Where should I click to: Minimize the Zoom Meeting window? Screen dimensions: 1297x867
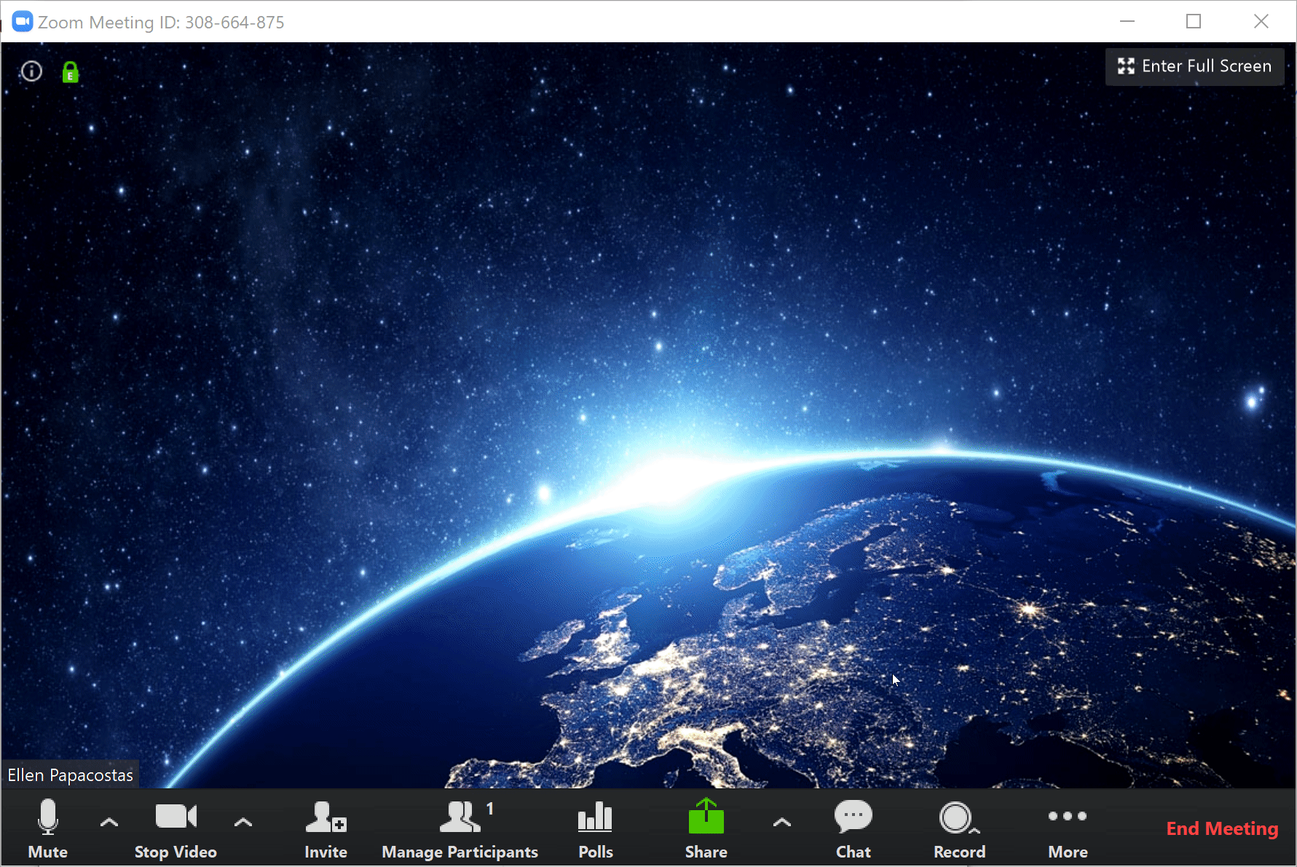coord(1127,22)
